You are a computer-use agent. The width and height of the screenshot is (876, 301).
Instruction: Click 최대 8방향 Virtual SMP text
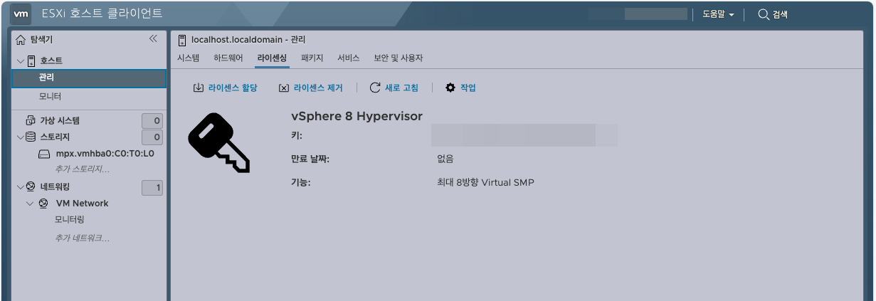pos(485,183)
